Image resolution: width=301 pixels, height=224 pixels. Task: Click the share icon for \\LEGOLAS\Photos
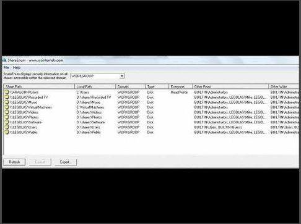7,117
